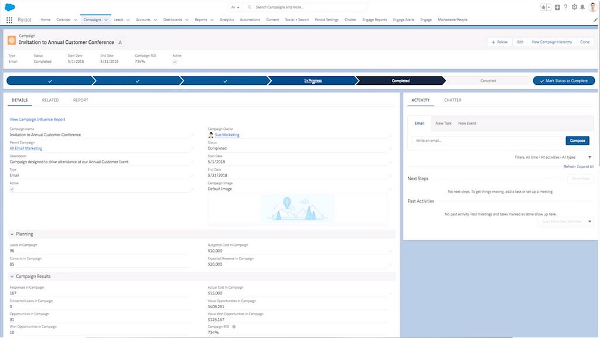Switch to the Chatter tab
Viewport: 600px width, 338px height.
coord(452,100)
